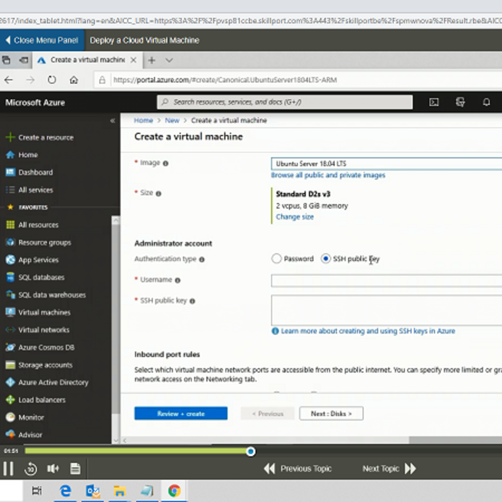Show info tooltip for Username field
The image size is (502, 502).
tap(178, 280)
